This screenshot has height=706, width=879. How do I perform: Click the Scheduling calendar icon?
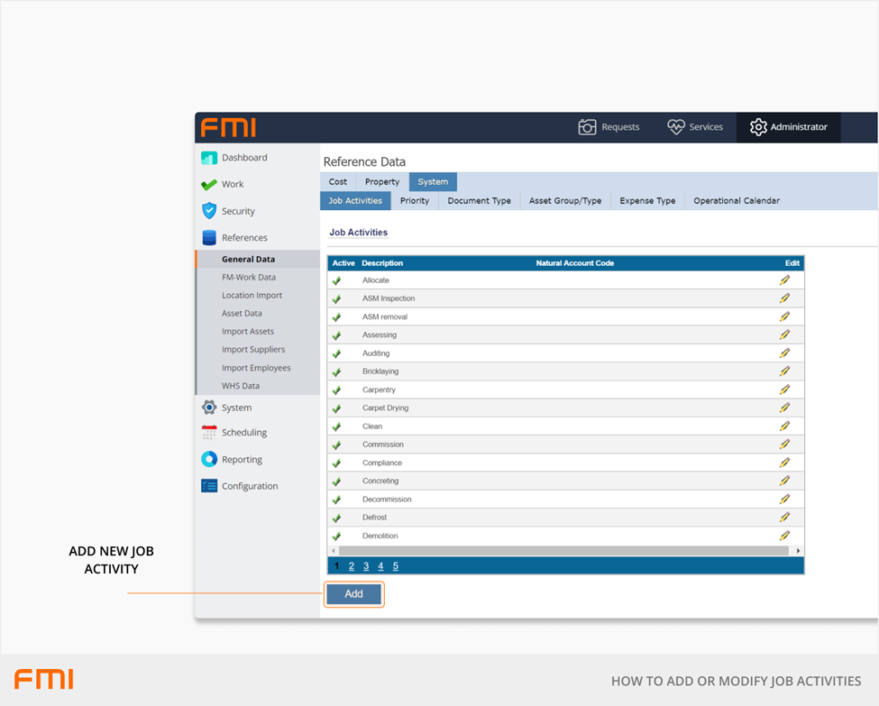[x=209, y=433]
